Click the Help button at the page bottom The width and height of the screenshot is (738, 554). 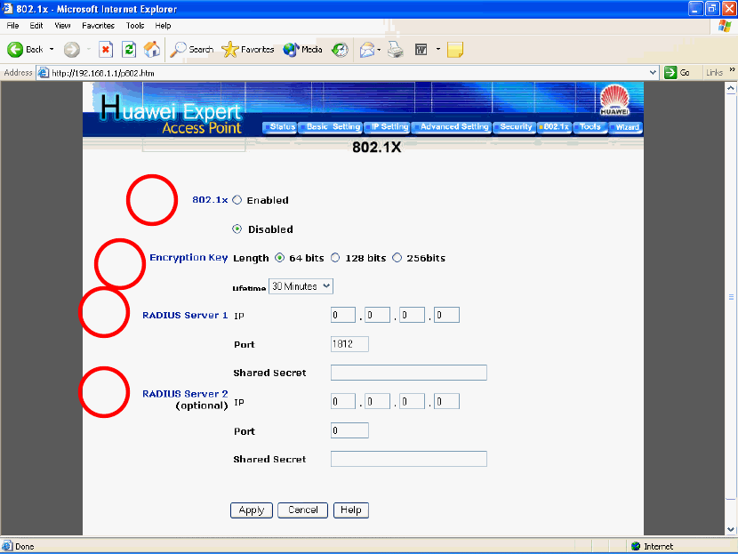pos(351,510)
